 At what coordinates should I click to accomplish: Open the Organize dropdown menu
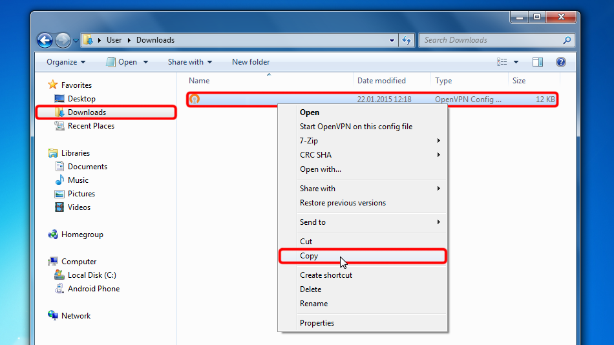(x=66, y=62)
